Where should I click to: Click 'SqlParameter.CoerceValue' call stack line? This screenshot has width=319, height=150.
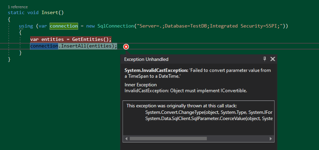tap(209, 119)
